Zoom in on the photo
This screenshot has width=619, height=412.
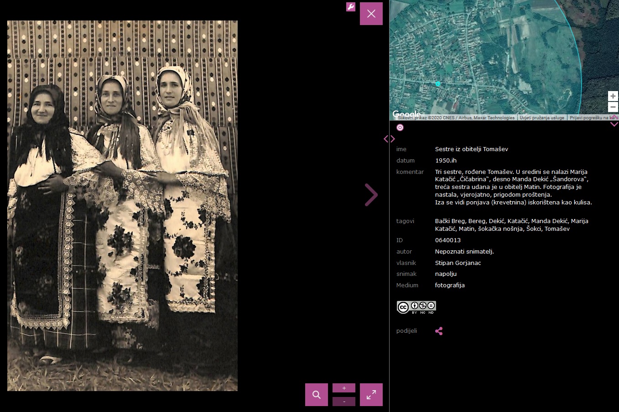pos(343,388)
